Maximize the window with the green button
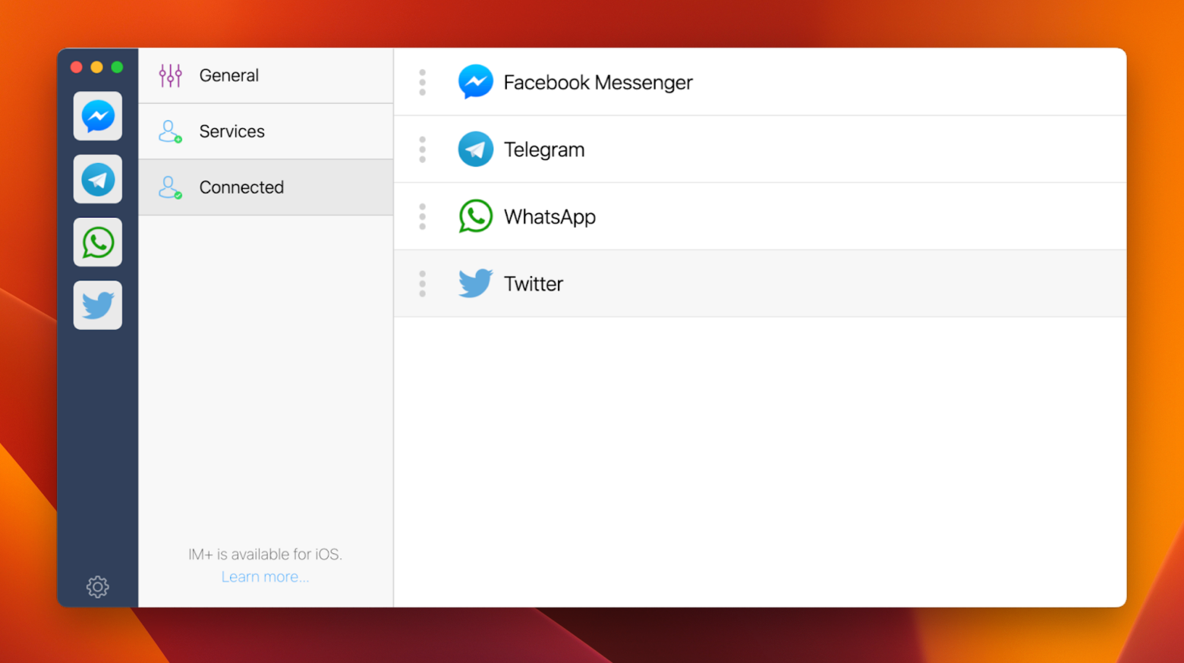Image resolution: width=1184 pixels, height=663 pixels. pyautogui.click(x=117, y=67)
